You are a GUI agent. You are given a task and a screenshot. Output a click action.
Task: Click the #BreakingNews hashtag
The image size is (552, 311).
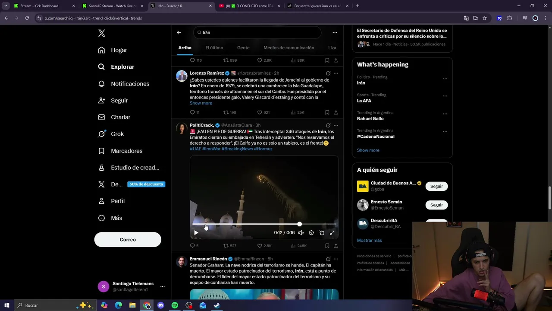click(x=237, y=149)
